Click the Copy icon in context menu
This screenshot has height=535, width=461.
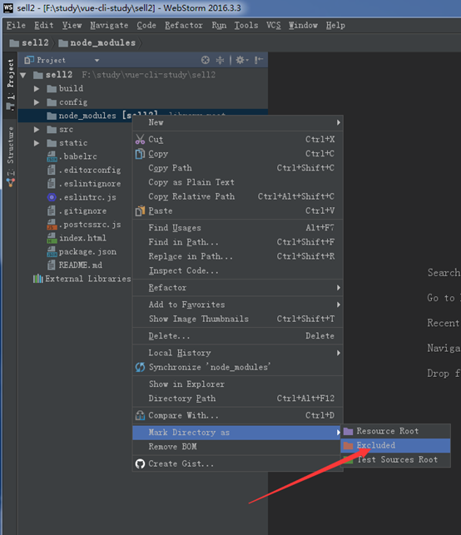141,154
